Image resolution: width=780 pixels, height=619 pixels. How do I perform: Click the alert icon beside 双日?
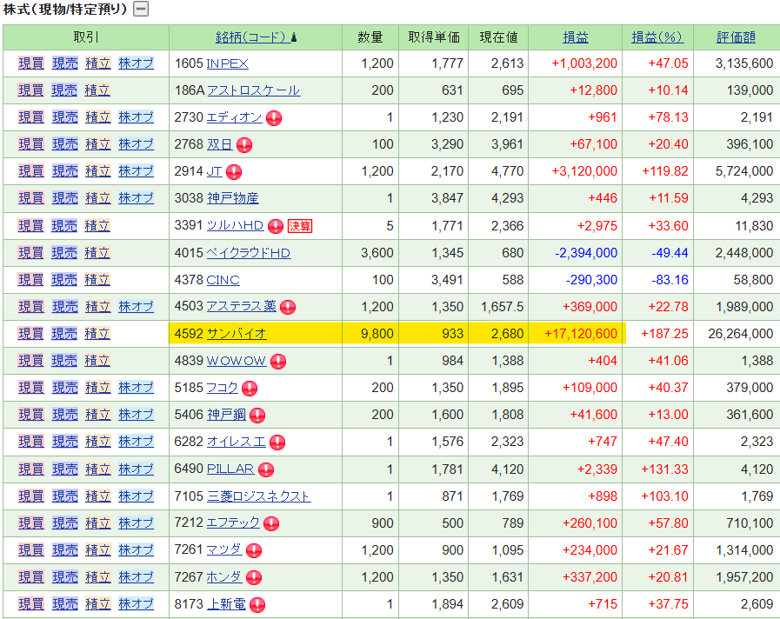pyautogui.click(x=244, y=144)
